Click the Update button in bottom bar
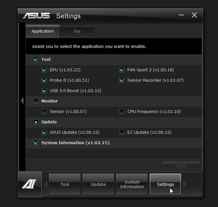Screen dimensions: 218x207 (x=98, y=184)
